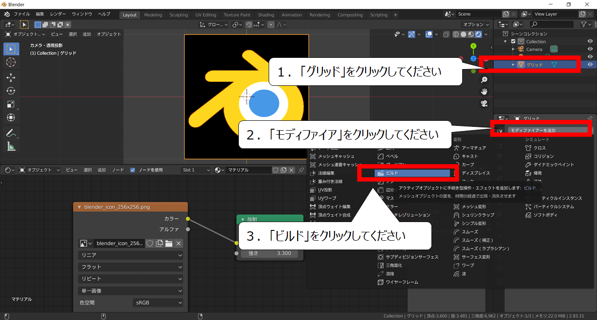Toggle proportional editing button

coord(271,25)
